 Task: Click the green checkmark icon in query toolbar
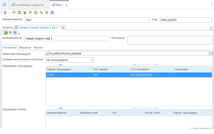pyautogui.click(x=6, y=33)
